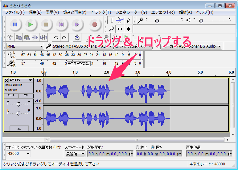This screenshot has width=238, height=170.
Task: Open the ジェネレーター(G) menu
Action: tap(131, 12)
